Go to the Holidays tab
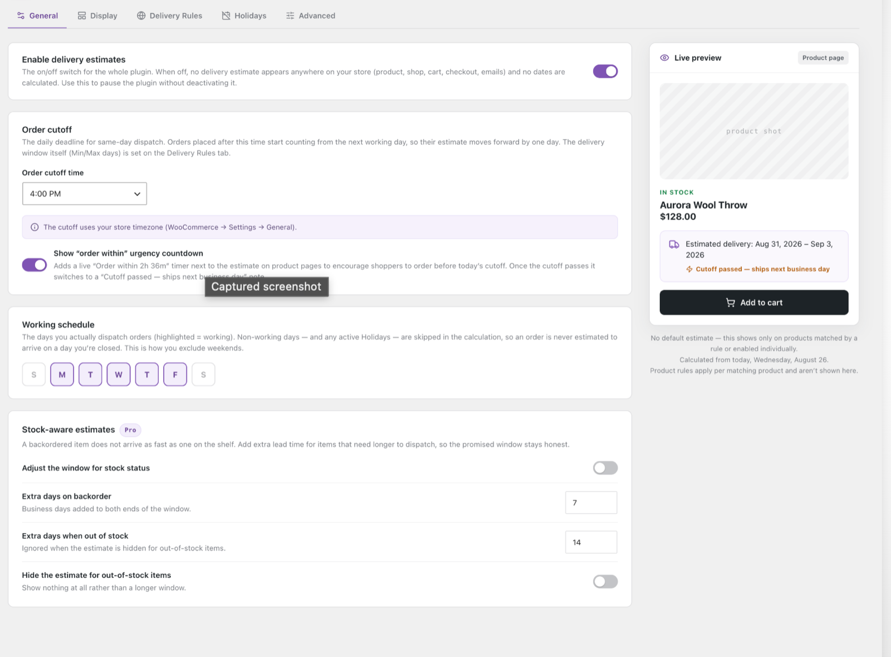Image resolution: width=891 pixels, height=657 pixels. (x=244, y=16)
